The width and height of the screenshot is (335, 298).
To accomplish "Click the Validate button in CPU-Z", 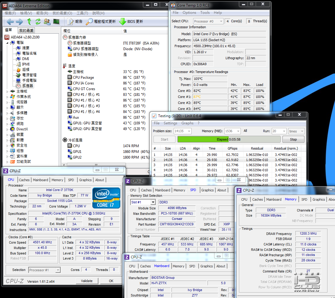I will tap(87, 281).
